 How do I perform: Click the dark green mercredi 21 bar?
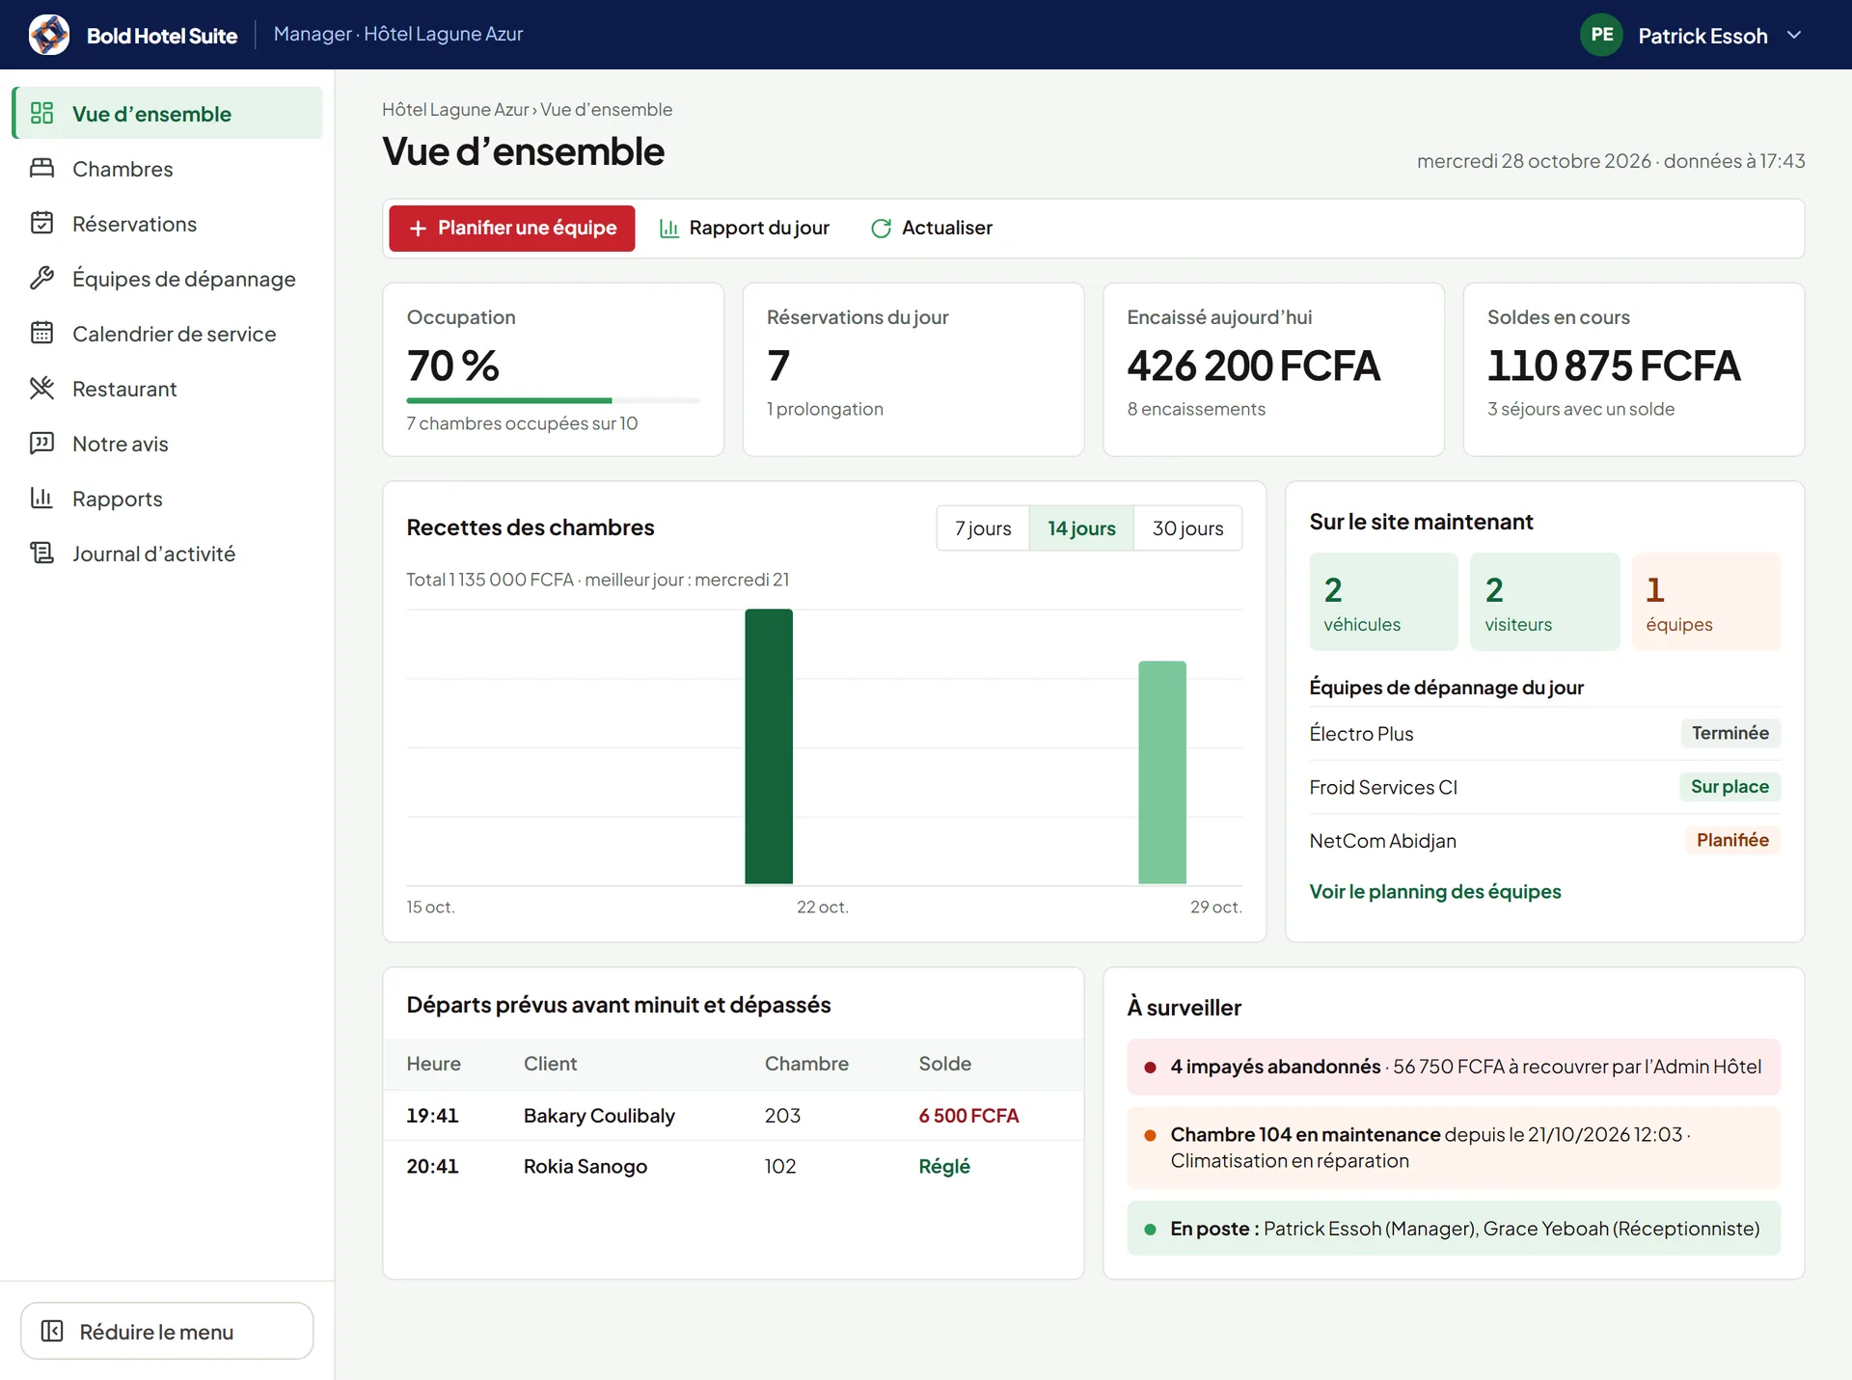tap(769, 746)
